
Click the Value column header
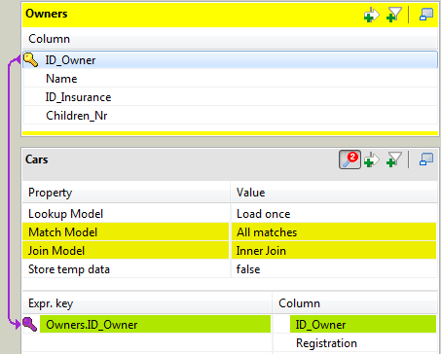click(334, 193)
